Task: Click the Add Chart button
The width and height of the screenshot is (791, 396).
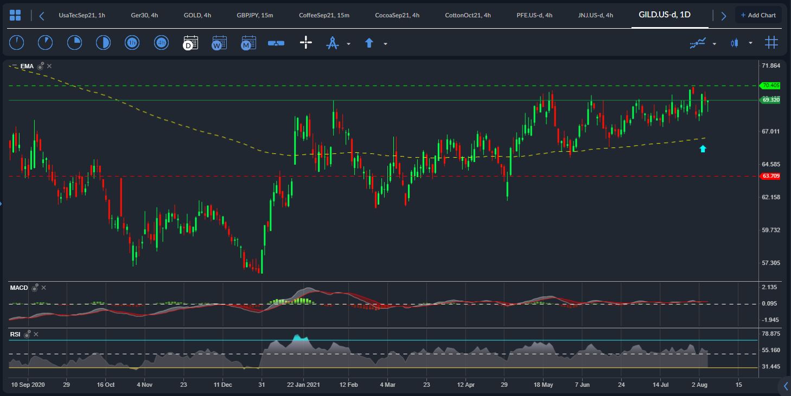Action: (x=758, y=15)
